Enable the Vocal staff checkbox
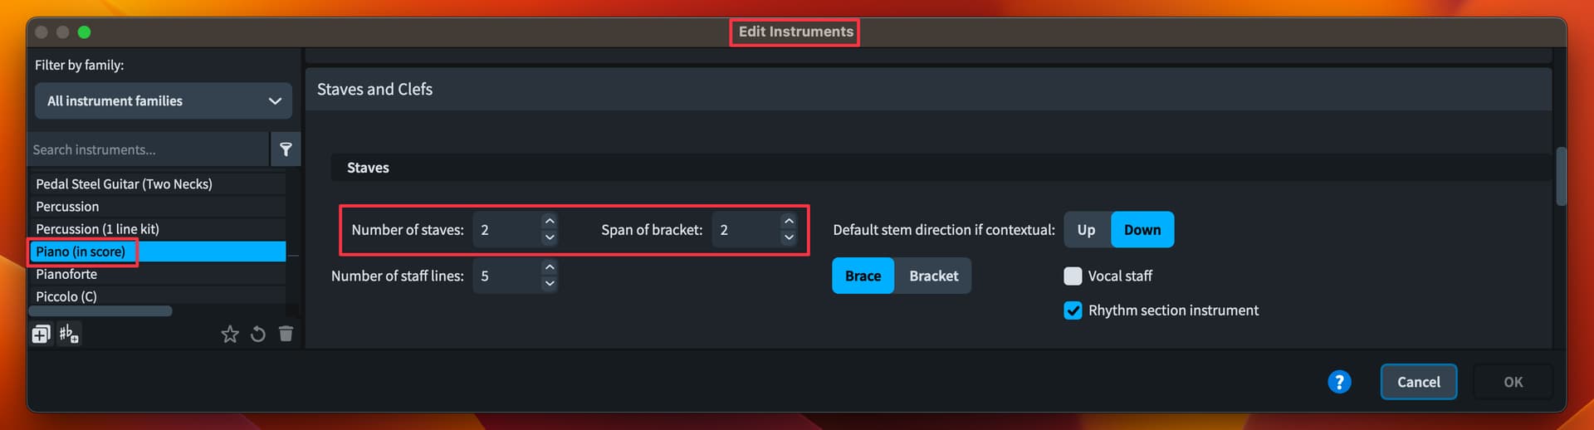This screenshot has width=1594, height=430. point(1073,276)
